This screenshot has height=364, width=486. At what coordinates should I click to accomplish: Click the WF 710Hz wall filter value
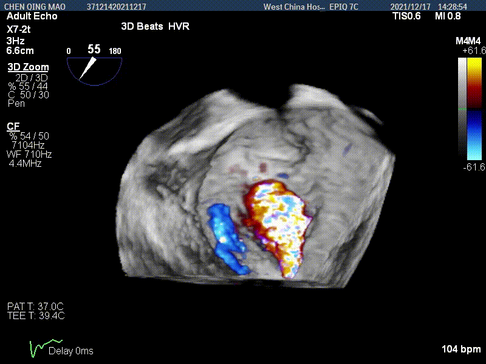pyautogui.click(x=29, y=155)
